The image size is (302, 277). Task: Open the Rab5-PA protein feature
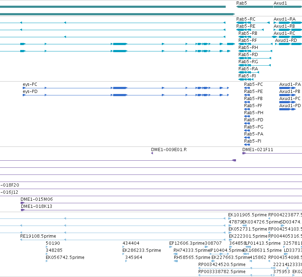pos(254,134)
